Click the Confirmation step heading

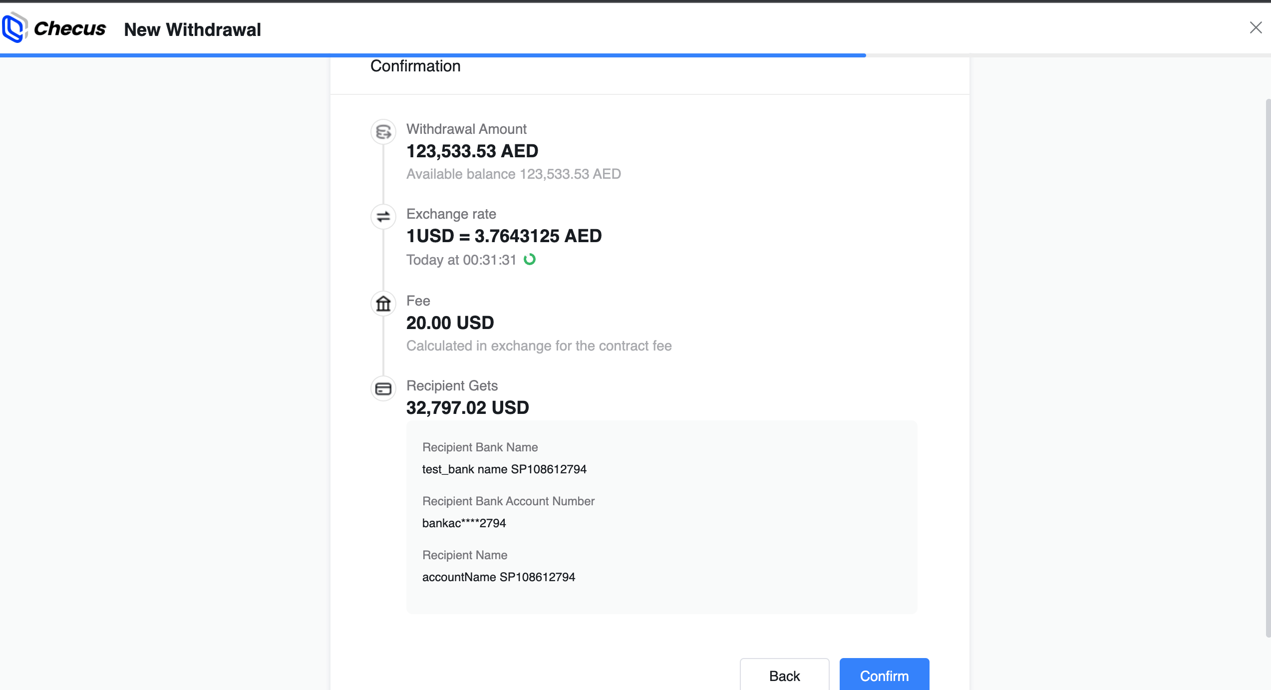coord(415,66)
